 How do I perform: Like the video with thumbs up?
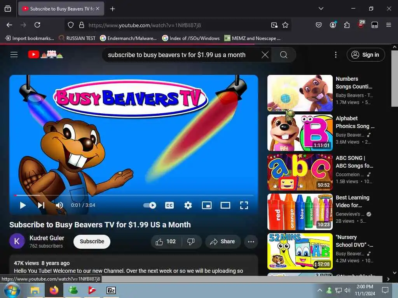click(x=166, y=241)
